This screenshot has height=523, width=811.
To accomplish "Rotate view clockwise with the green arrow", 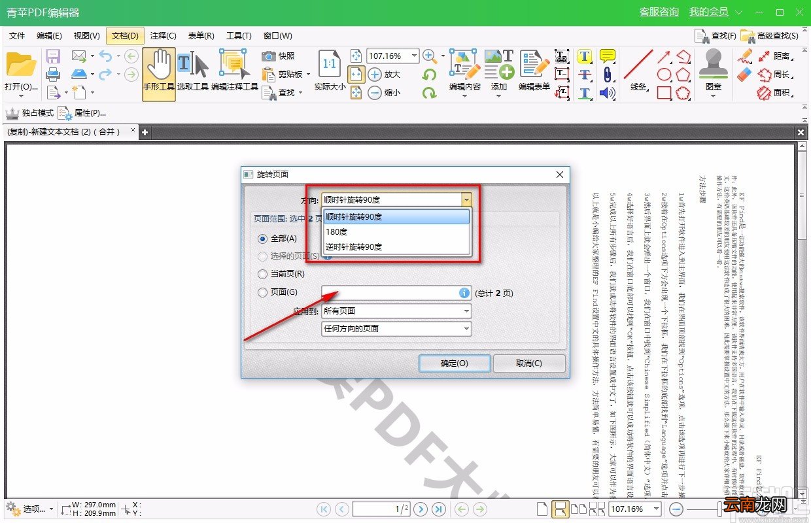I will coord(430,93).
